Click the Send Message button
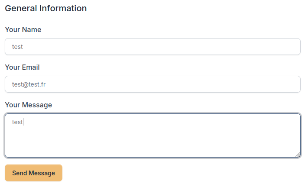Viewport: 305px width, 187px height. 33,173
